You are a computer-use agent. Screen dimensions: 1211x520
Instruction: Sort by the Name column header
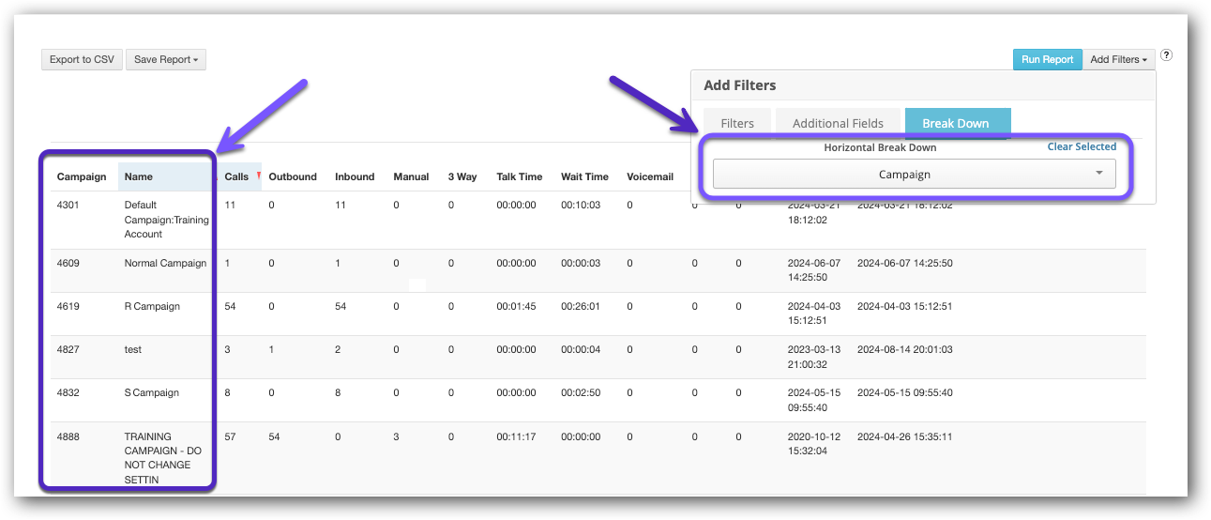pyautogui.click(x=138, y=176)
